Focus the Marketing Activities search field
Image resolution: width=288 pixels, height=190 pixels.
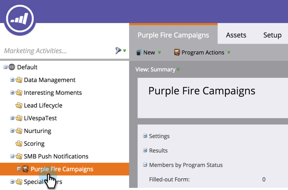[55, 51]
